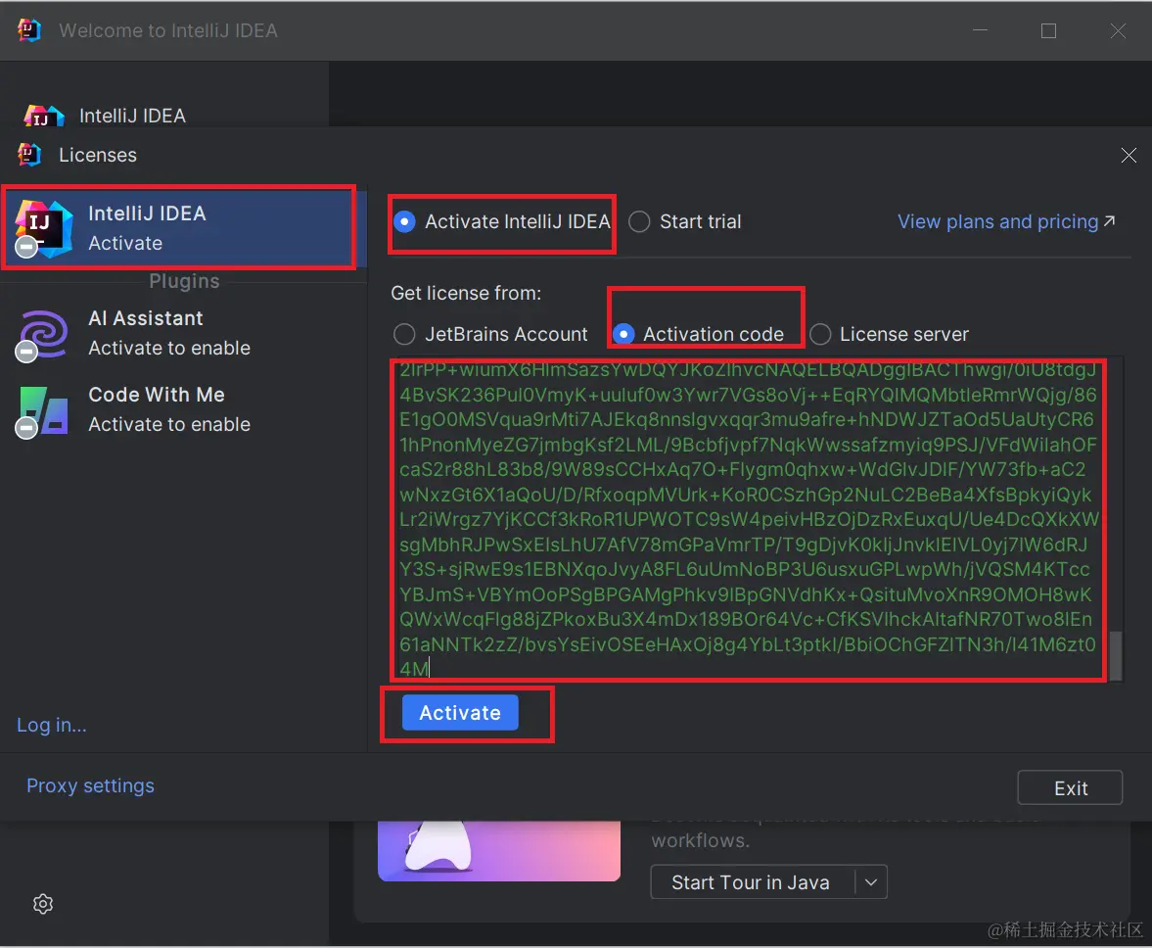The image size is (1152, 948).
Task: Click the AI Assistant spiral icon
Action: pyautogui.click(x=43, y=335)
